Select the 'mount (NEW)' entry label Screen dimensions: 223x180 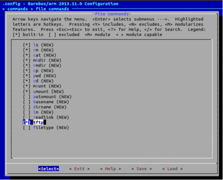(47, 86)
